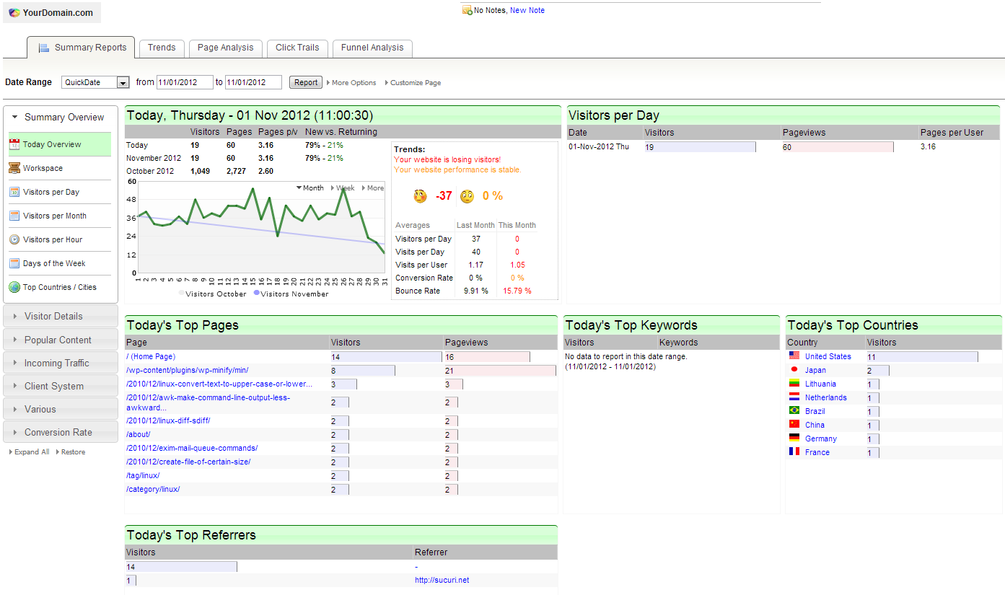Click the Days of the Week icon
Image resolution: width=1005 pixels, height=595 pixels.
(x=14, y=263)
